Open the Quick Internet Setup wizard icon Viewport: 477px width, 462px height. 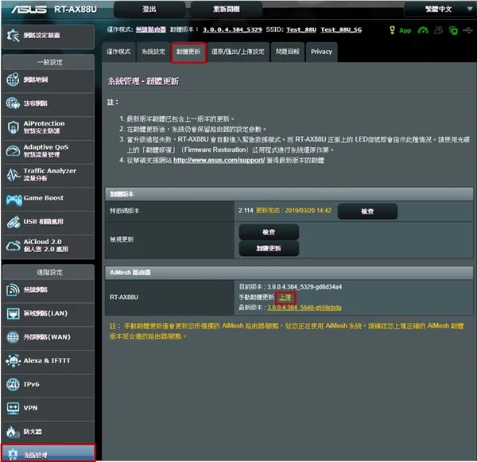[13, 36]
